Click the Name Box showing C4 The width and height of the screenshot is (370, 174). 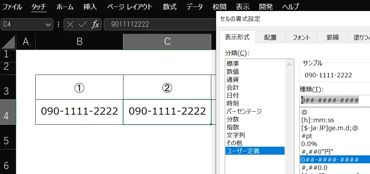point(27,24)
